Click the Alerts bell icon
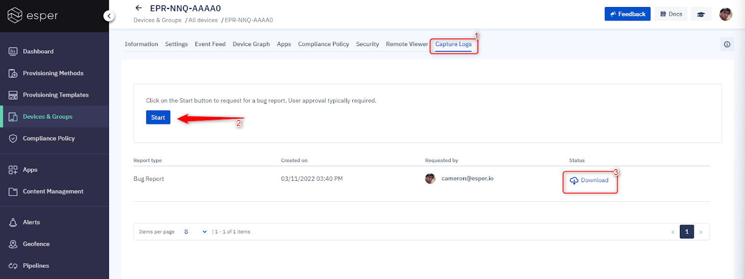 click(x=13, y=222)
